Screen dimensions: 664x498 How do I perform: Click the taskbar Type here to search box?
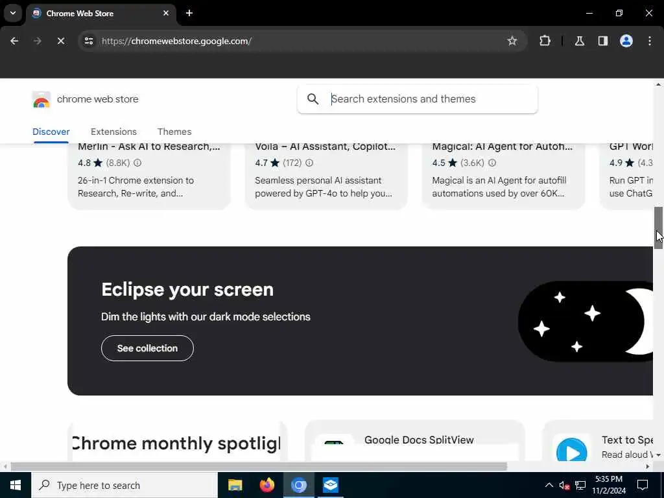(124, 485)
